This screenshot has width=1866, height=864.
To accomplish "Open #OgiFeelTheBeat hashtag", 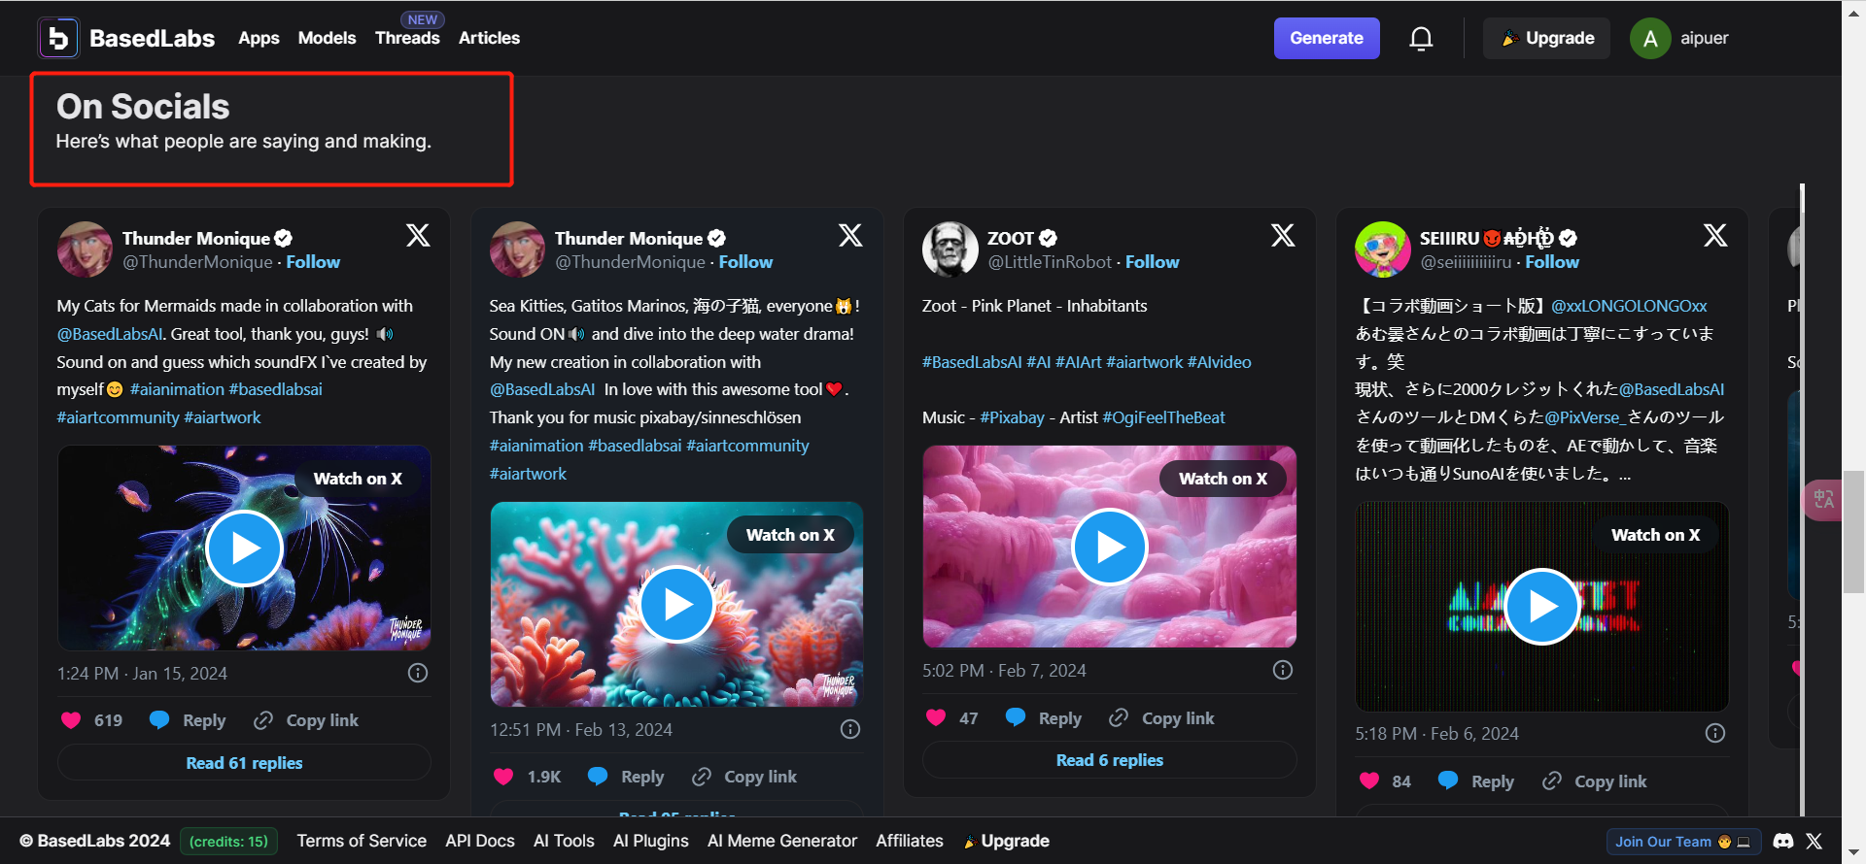I will 1163,417.
